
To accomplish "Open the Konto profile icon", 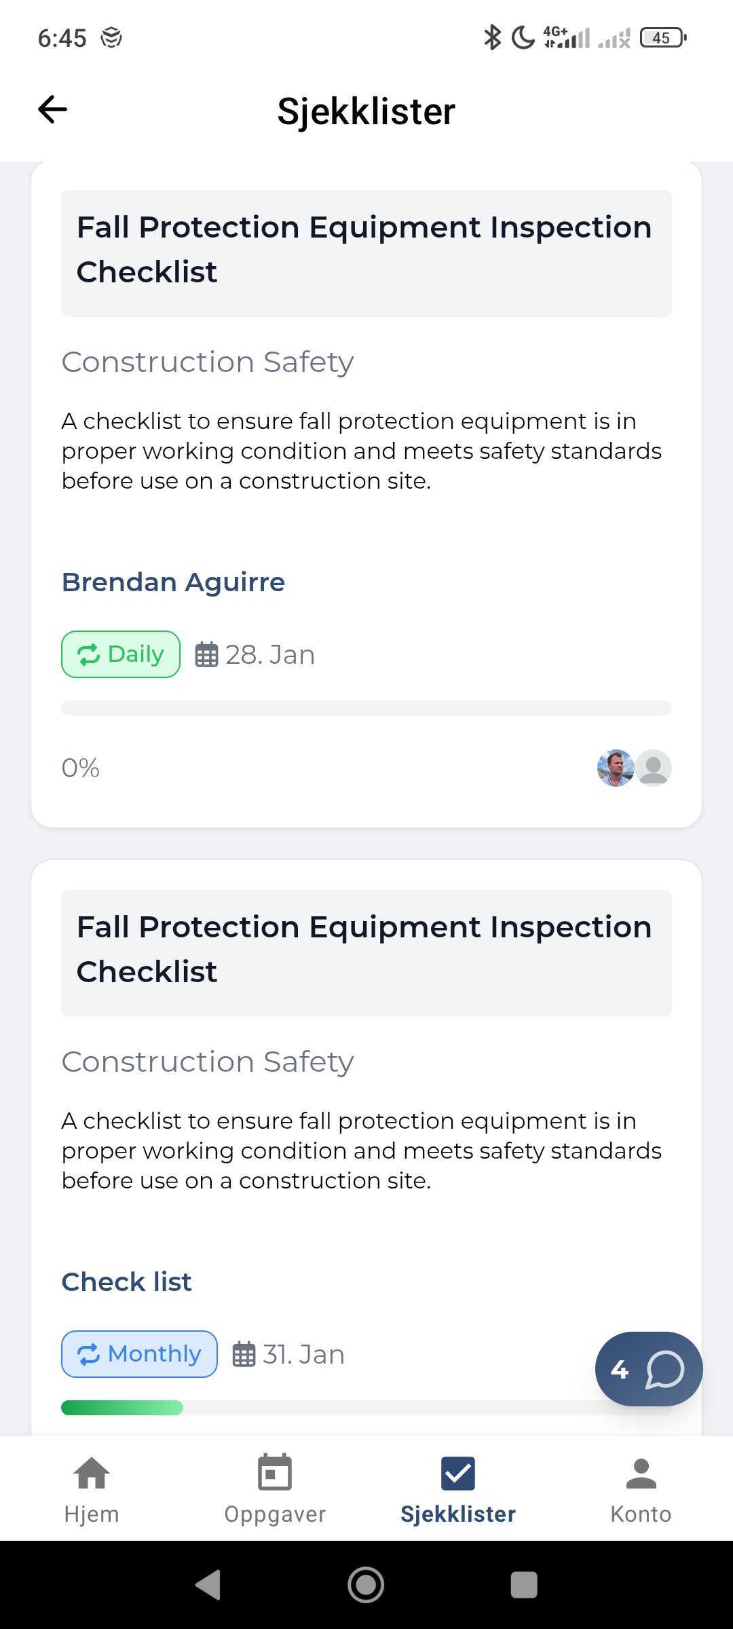I will pyautogui.click(x=640, y=1474).
